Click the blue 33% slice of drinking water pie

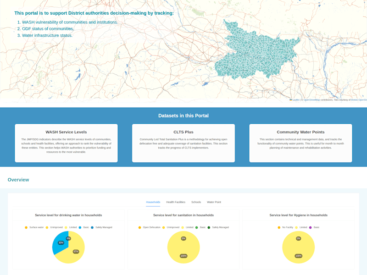tap(60, 242)
